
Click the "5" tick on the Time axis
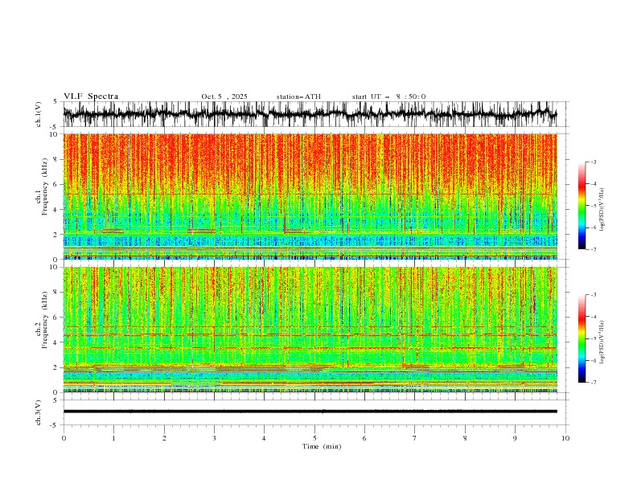(314, 438)
